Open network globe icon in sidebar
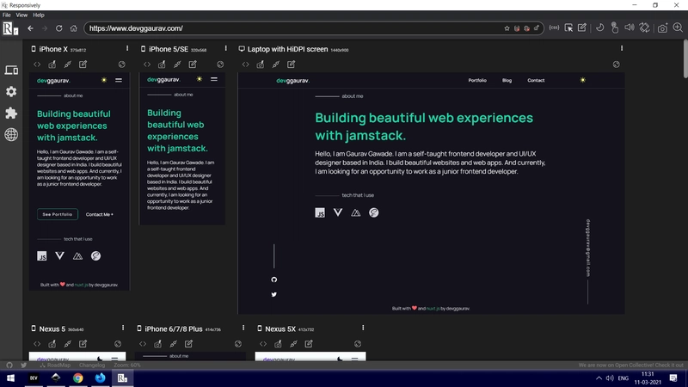Image resolution: width=688 pixels, height=387 pixels. pyautogui.click(x=11, y=134)
